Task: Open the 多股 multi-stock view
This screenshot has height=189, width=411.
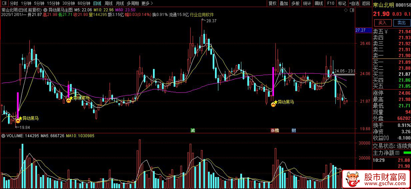Action: pos(295,3)
